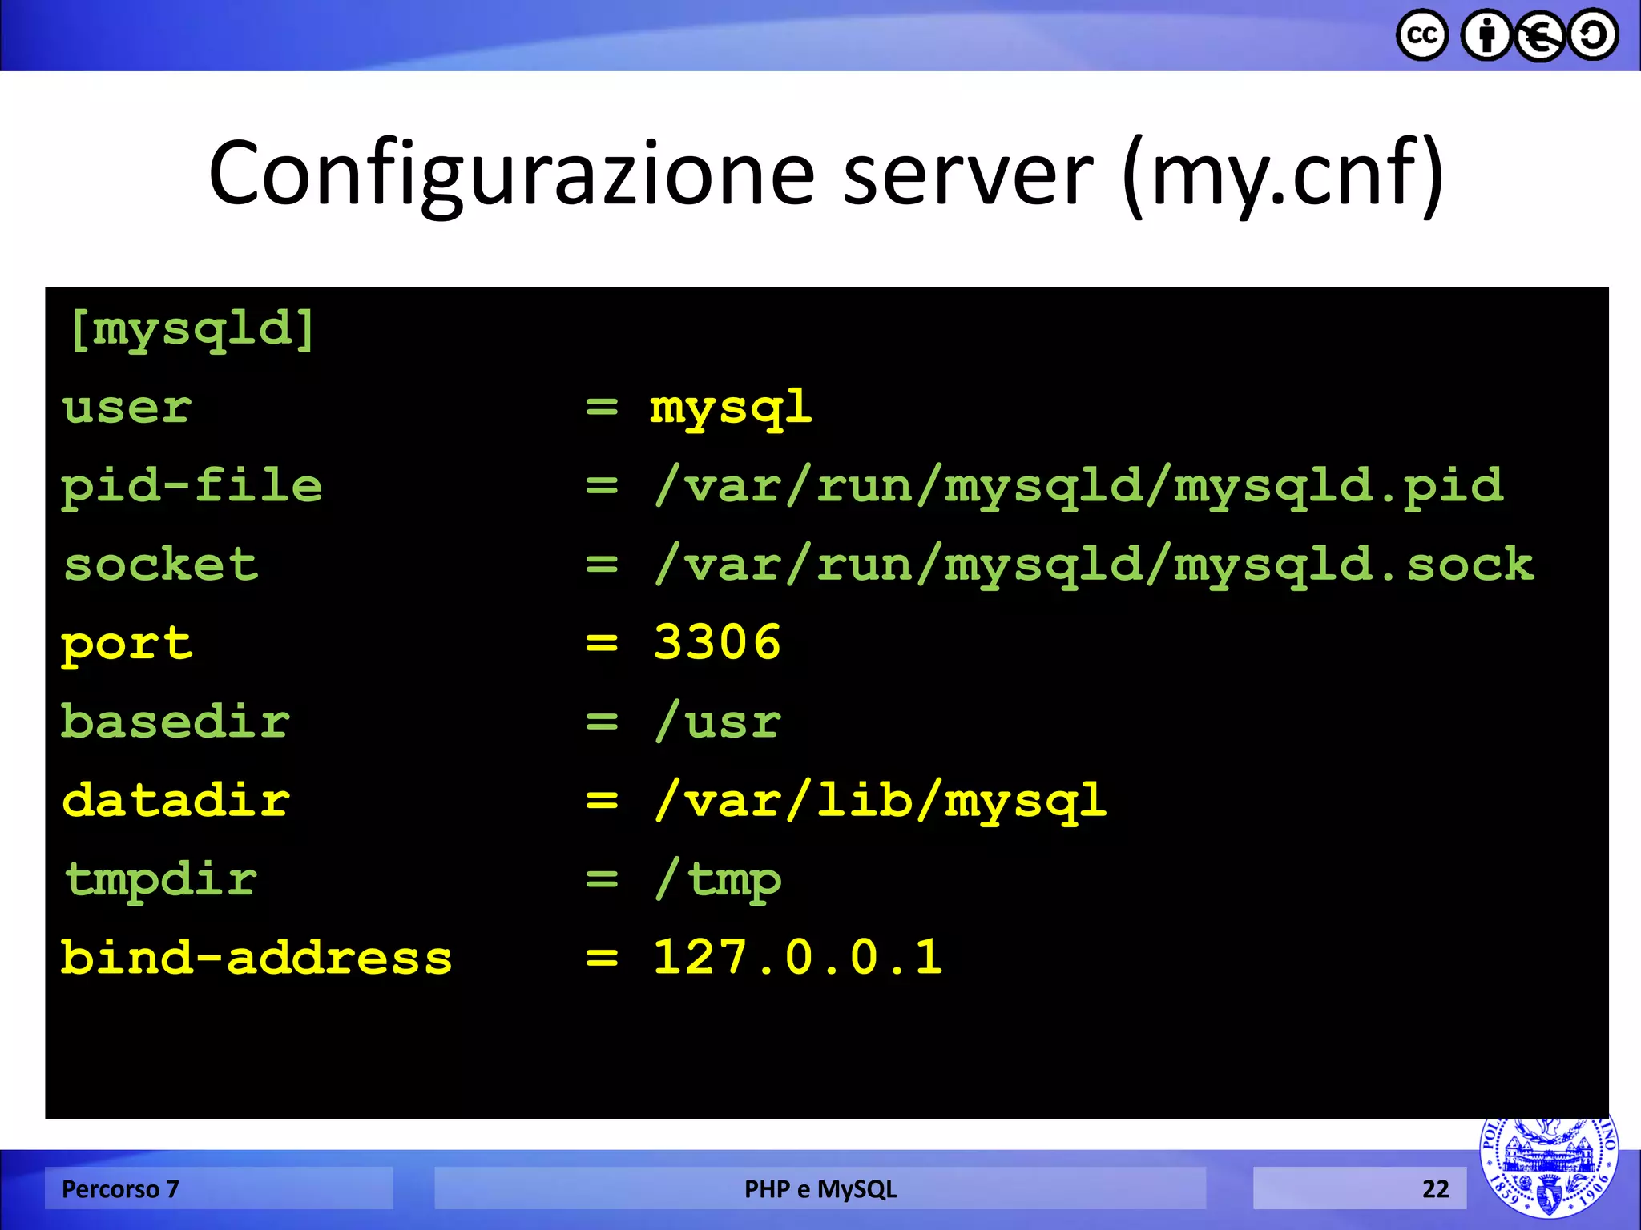Screen dimensions: 1641x1230
Task: Click the 'tmpdir' key
Action: click(x=160, y=881)
